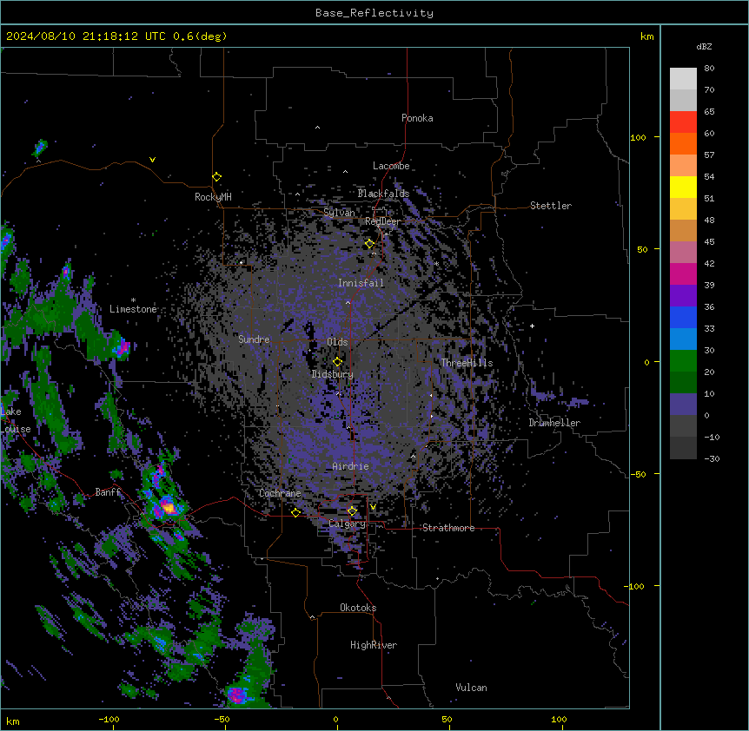Image resolution: width=749 pixels, height=731 pixels.
Task: Click the ThreeHills label
Action: coord(467,363)
